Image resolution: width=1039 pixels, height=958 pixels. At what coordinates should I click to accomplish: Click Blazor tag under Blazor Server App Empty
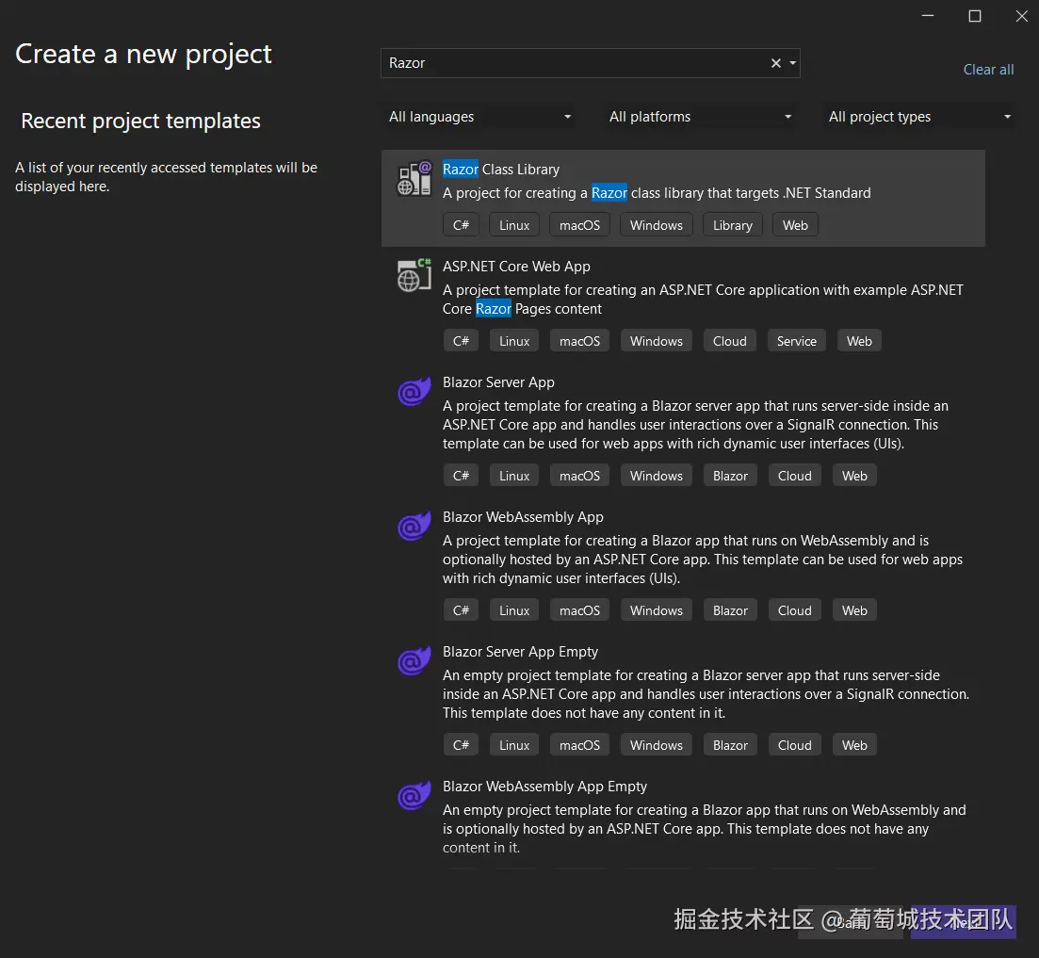point(730,745)
